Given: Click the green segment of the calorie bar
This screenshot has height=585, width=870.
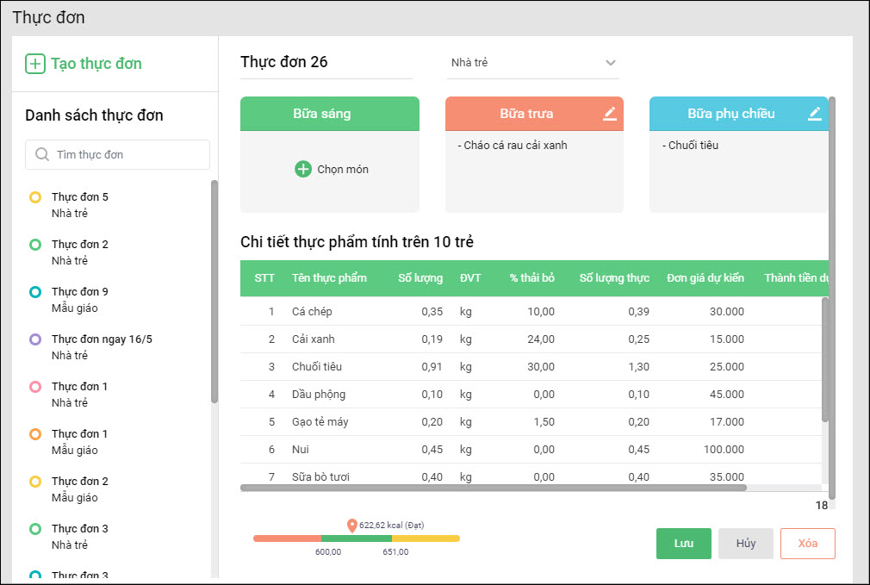Looking at the screenshot, I should pos(357,538).
